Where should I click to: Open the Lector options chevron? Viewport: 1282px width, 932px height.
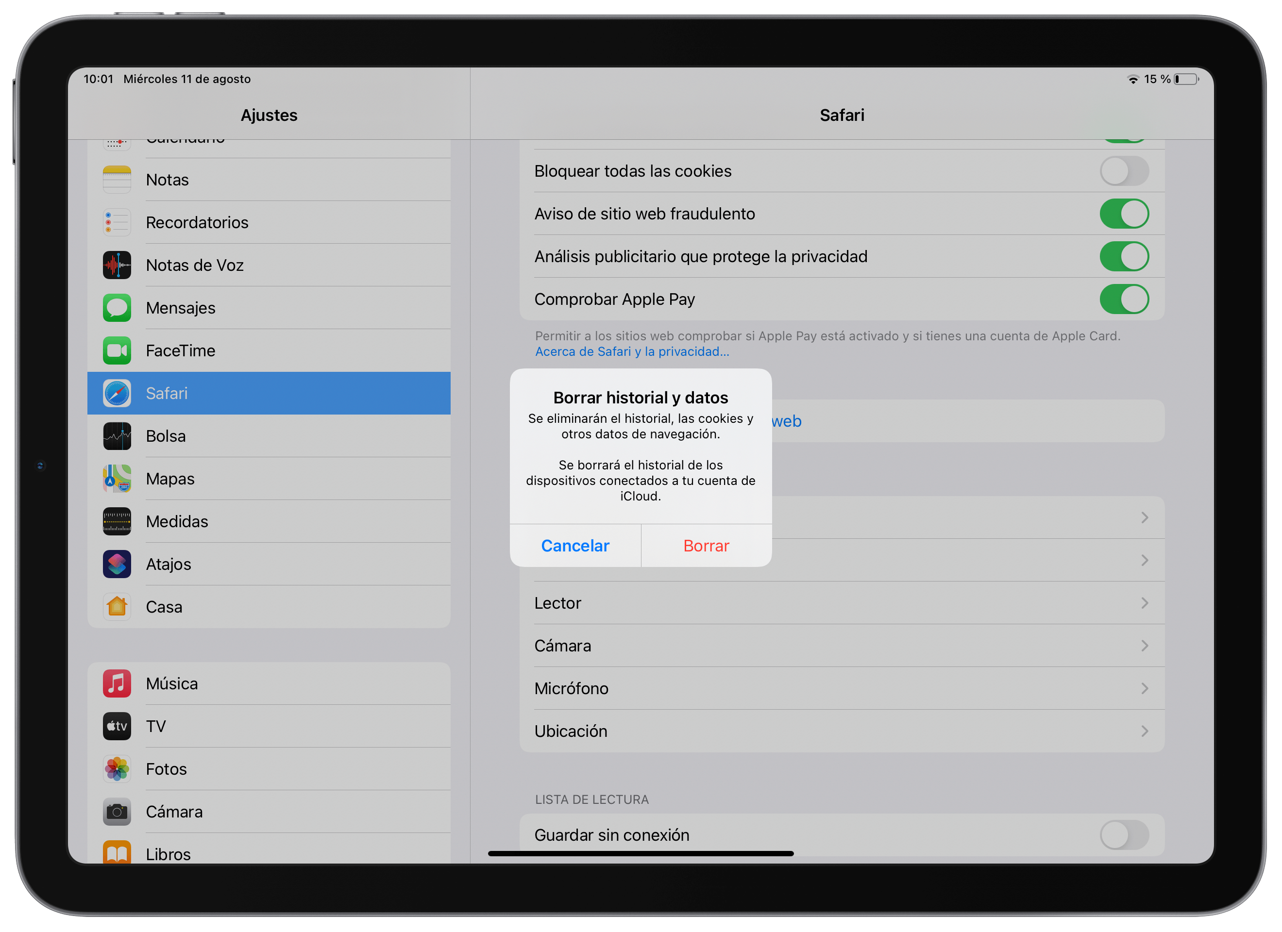point(1145,602)
